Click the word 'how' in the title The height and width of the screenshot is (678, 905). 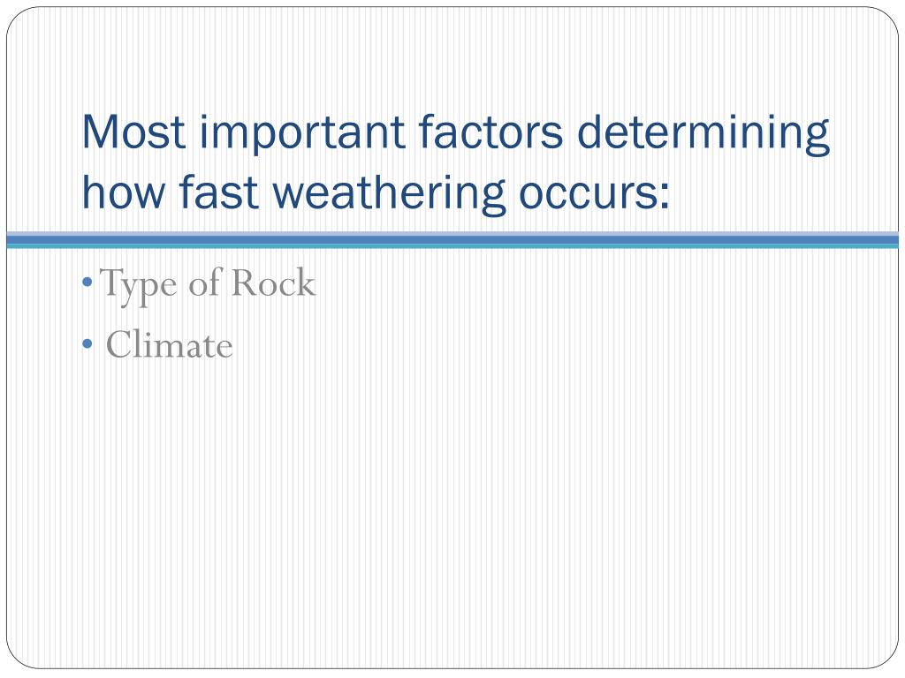[x=124, y=192]
